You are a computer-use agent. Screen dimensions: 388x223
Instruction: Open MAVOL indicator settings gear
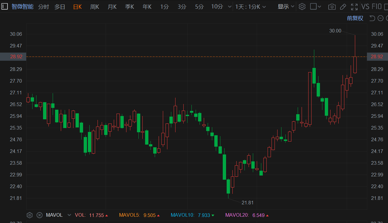point(29,215)
